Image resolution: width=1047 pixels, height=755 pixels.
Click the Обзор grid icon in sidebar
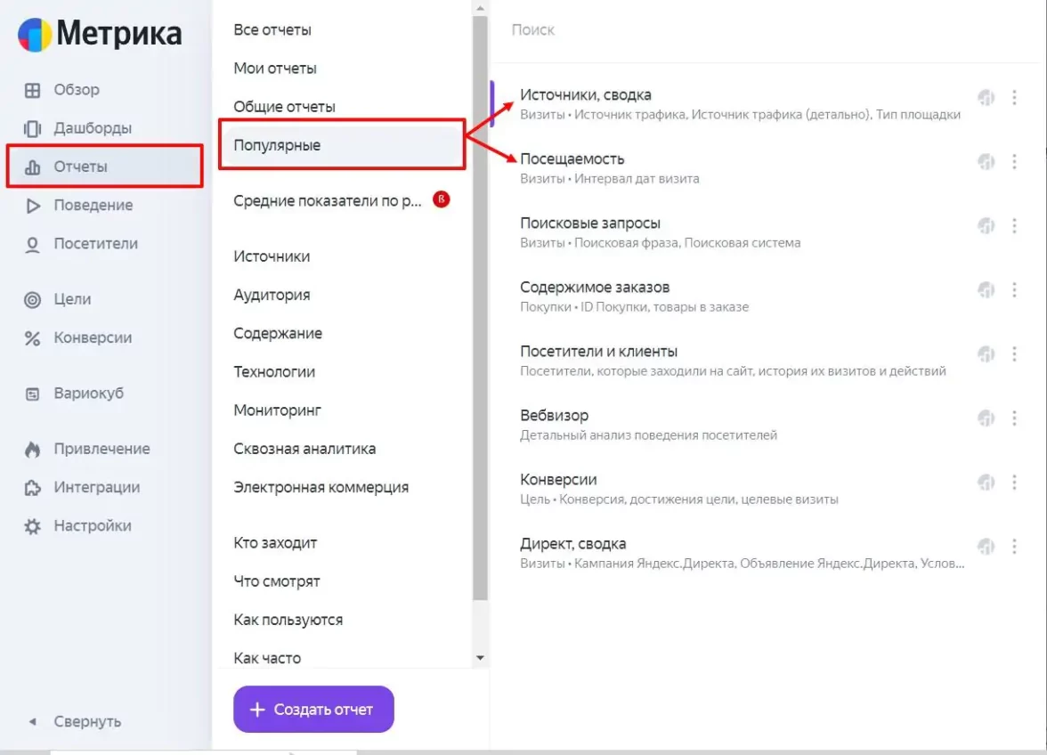pos(32,90)
